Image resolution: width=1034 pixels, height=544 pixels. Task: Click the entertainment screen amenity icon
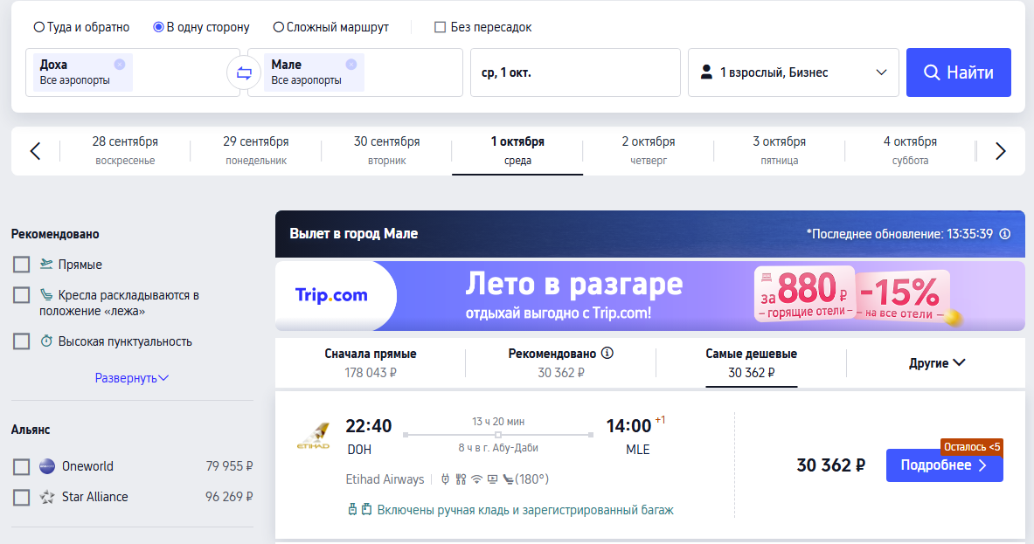tap(493, 479)
